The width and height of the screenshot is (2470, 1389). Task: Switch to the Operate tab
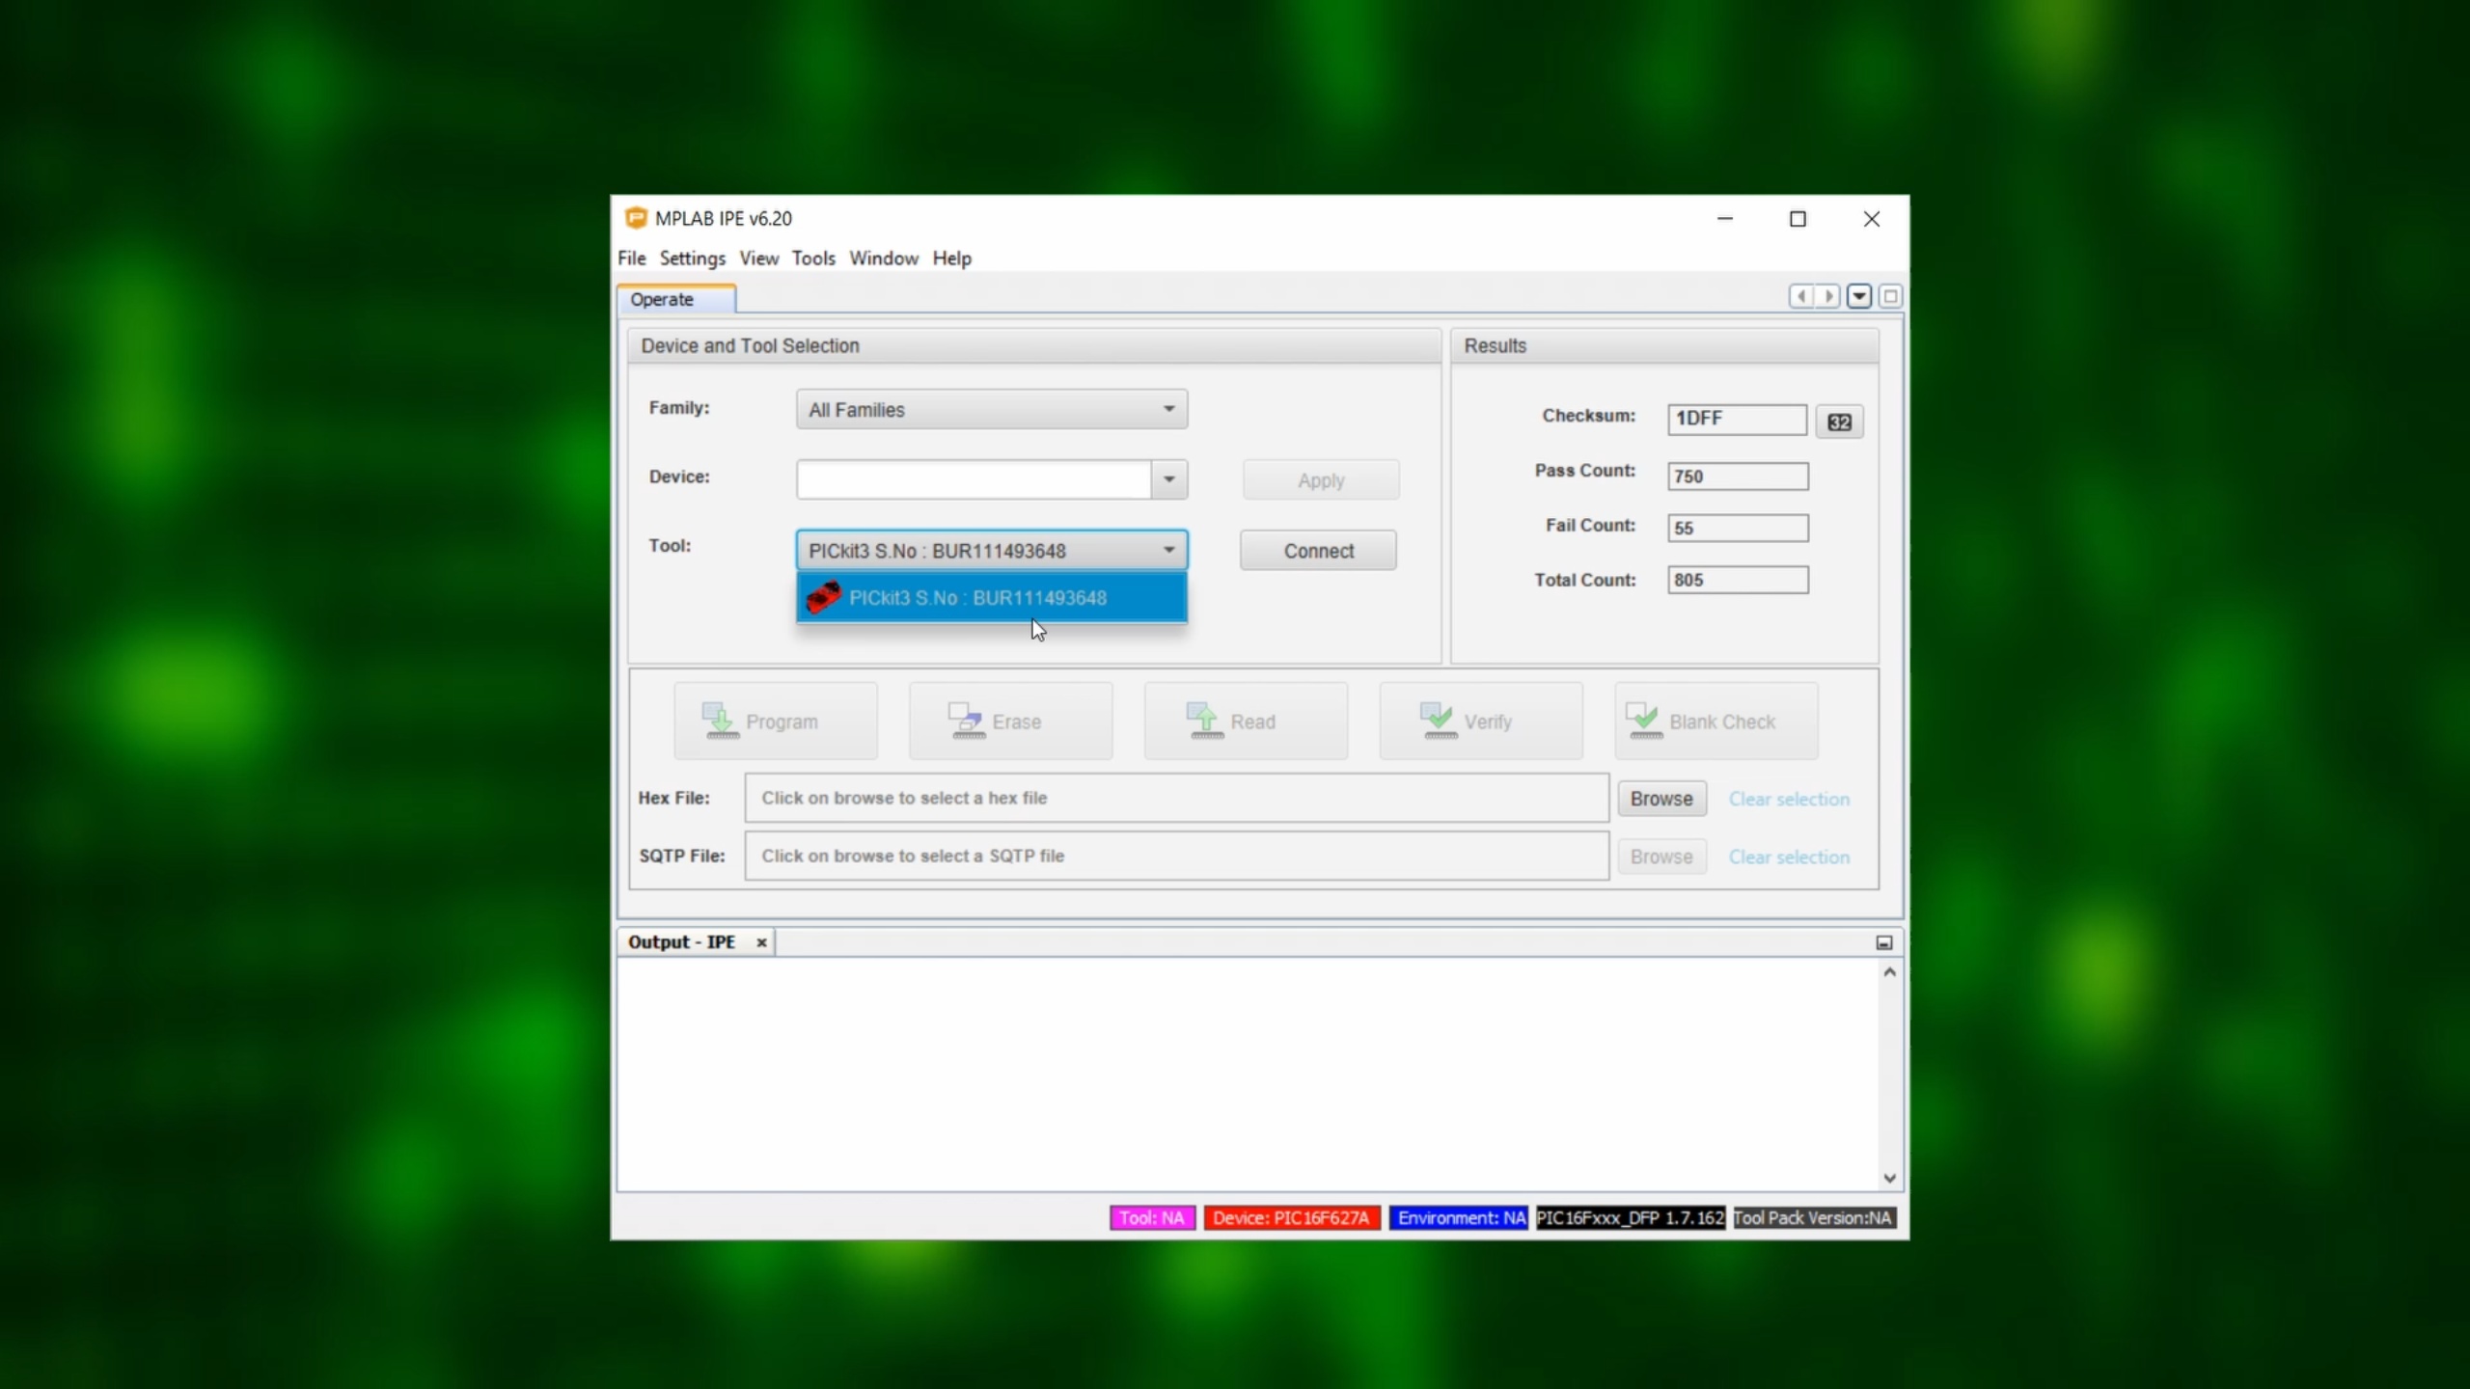662,299
